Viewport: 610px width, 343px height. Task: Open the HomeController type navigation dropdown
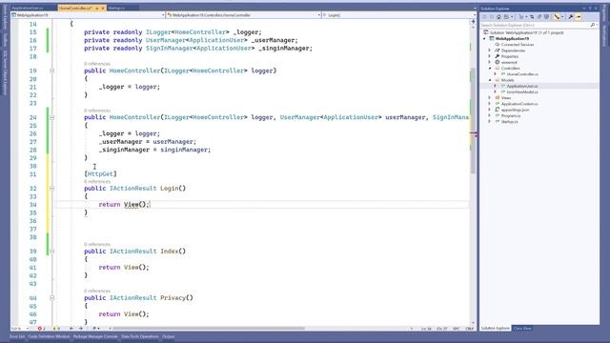[244, 15]
